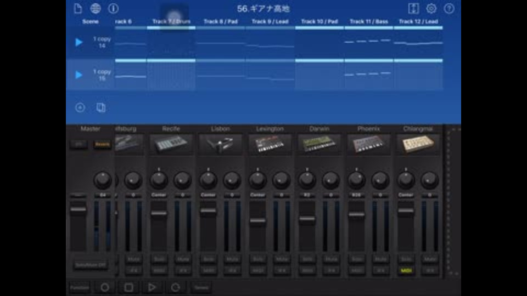Image resolution: width=527 pixels, height=296 pixels.
Task: Mute the Lexington track
Action: pos(282,259)
